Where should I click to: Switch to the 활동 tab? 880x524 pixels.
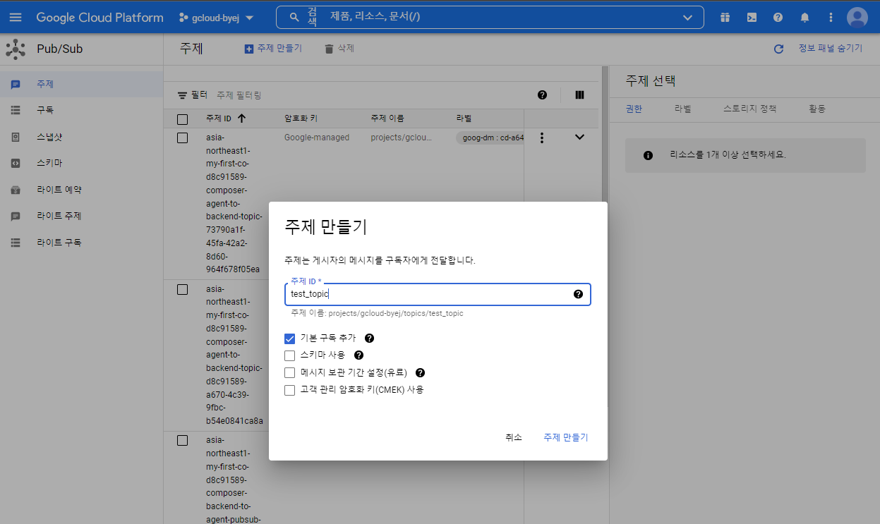click(x=817, y=109)
